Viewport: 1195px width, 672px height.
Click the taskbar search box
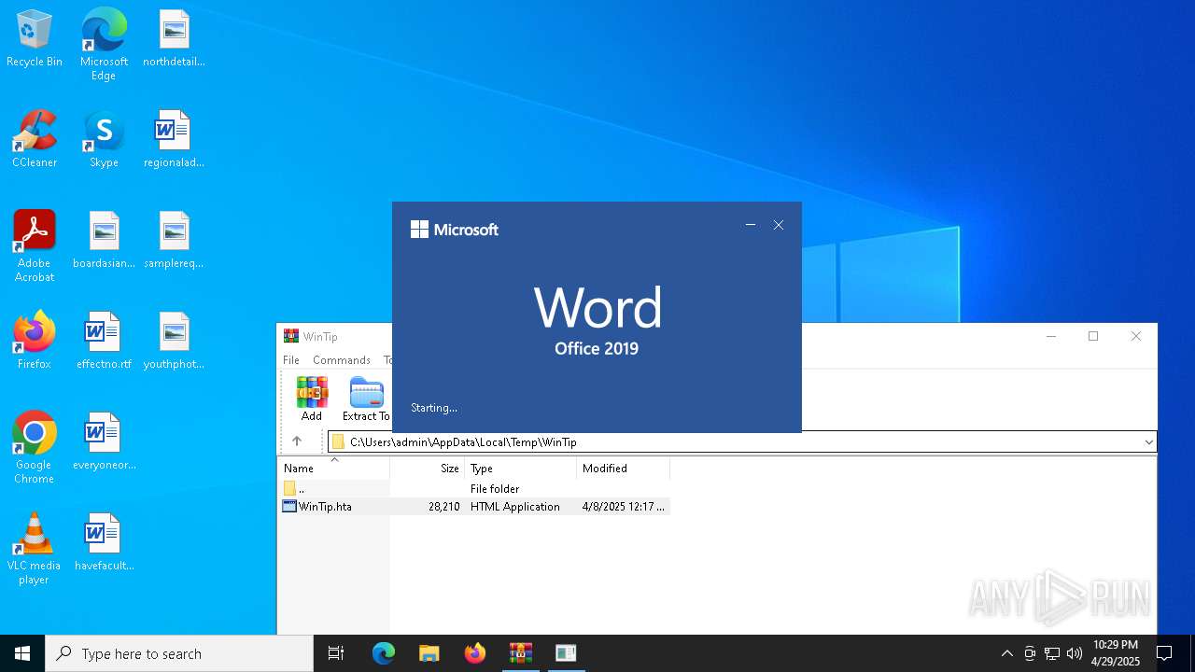pos(179,653)
